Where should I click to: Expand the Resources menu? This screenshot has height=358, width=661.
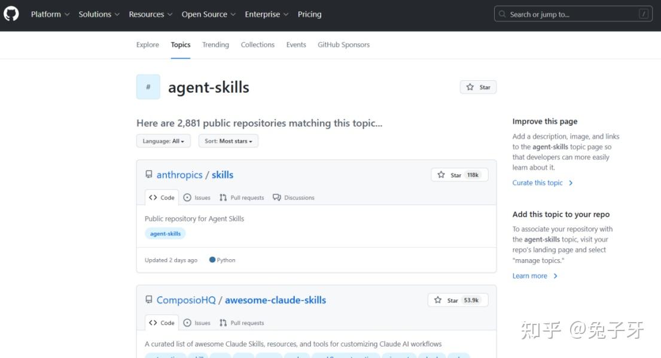coord(151,14)
